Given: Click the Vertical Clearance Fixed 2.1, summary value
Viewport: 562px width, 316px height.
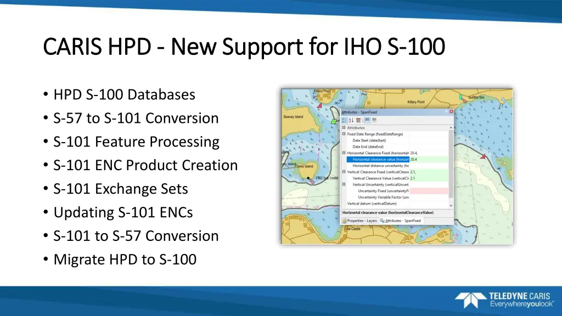Looking at the screenshot, I should pyautogui.click(x=413, y=172).
